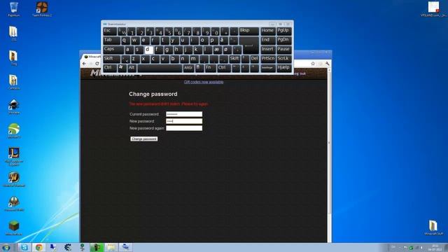Open the browser wrench settings menu
Screen dimensions: 448x252
[327, 64]
